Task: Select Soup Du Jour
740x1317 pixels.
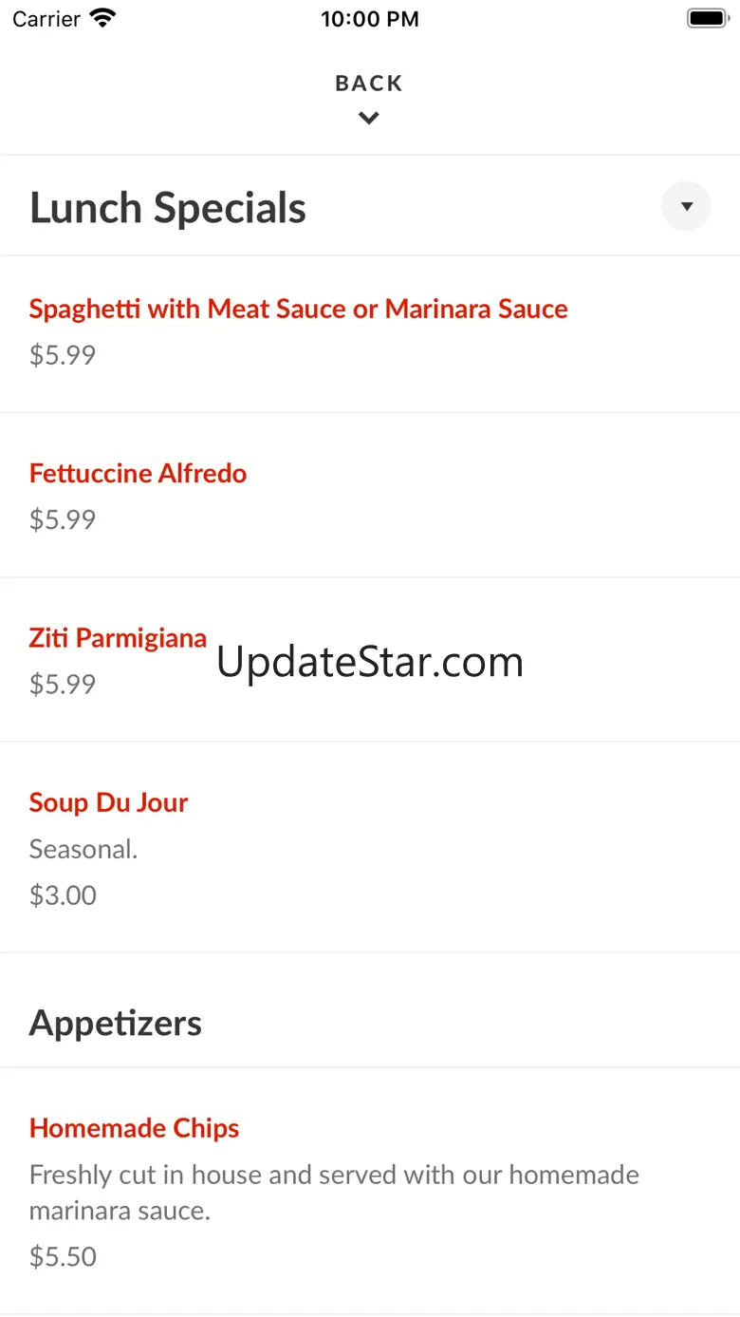Action: (108, 802)
